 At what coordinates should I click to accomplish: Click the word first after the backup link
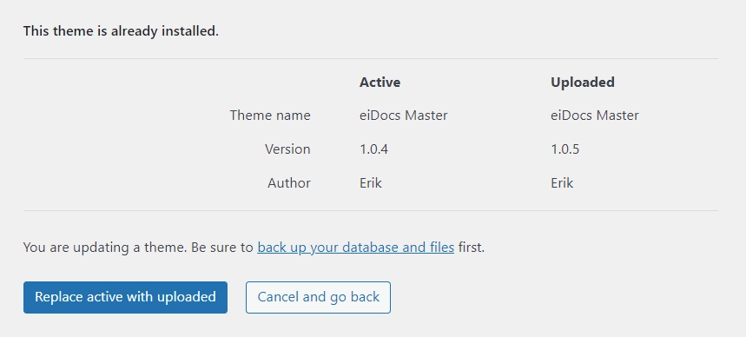coord(470,248)
